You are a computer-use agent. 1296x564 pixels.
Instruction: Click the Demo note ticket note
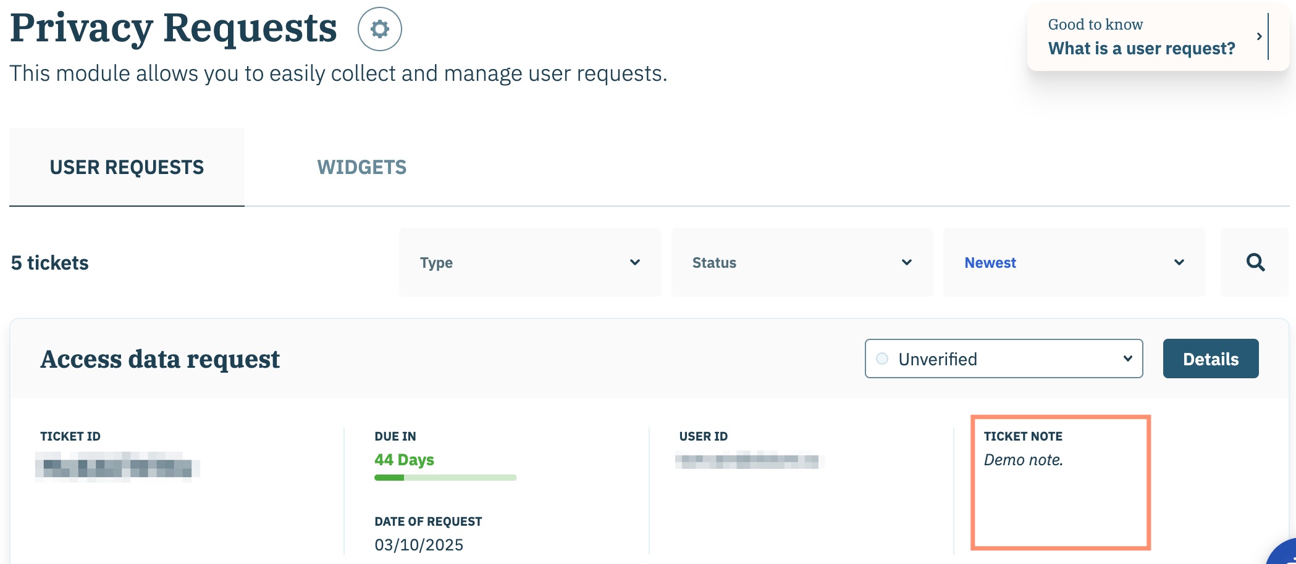tap(1023, 460)
